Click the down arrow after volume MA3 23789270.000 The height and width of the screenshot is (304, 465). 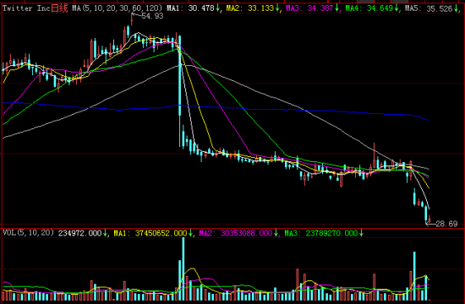coord(361,233)
